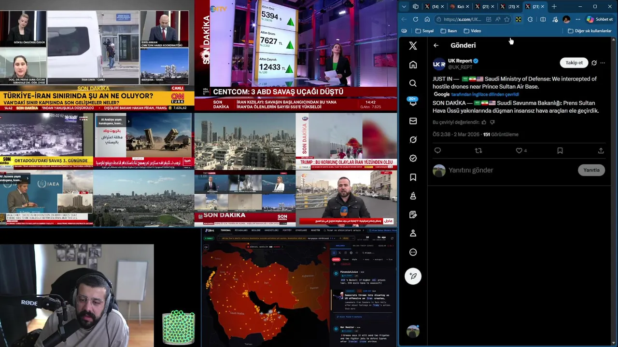This screenshot has height=347, width=618.
Task: Bookmark the UK Report post
Action: pos(560,150)
